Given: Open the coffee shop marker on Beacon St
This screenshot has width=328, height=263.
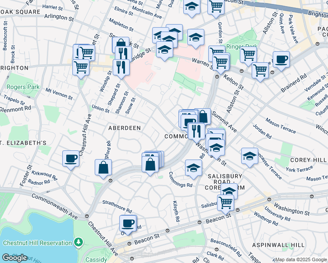Looking at the screenshot, I should point(128,224).
